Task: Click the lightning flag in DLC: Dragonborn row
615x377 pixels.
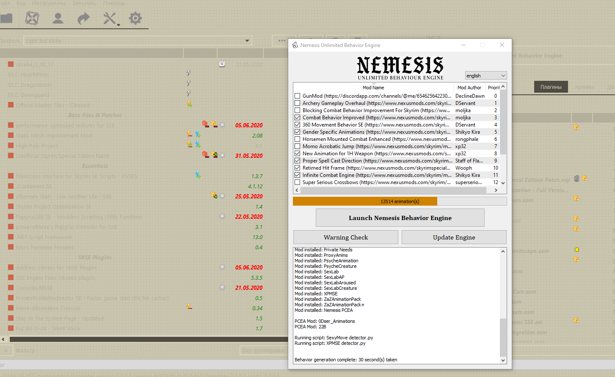Action: [x=189, y=83]
